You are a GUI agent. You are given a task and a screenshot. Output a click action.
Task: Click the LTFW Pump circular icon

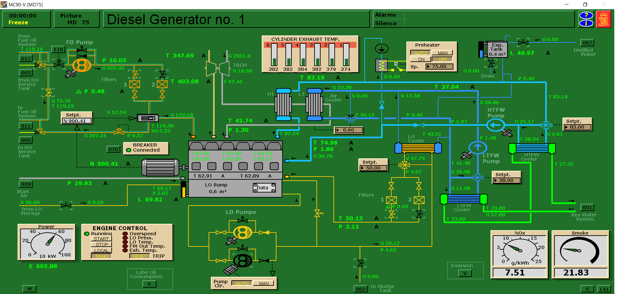[477, 147]
